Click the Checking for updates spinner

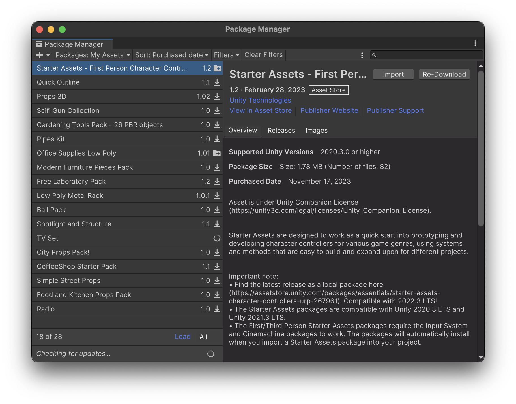pos(211,354)
